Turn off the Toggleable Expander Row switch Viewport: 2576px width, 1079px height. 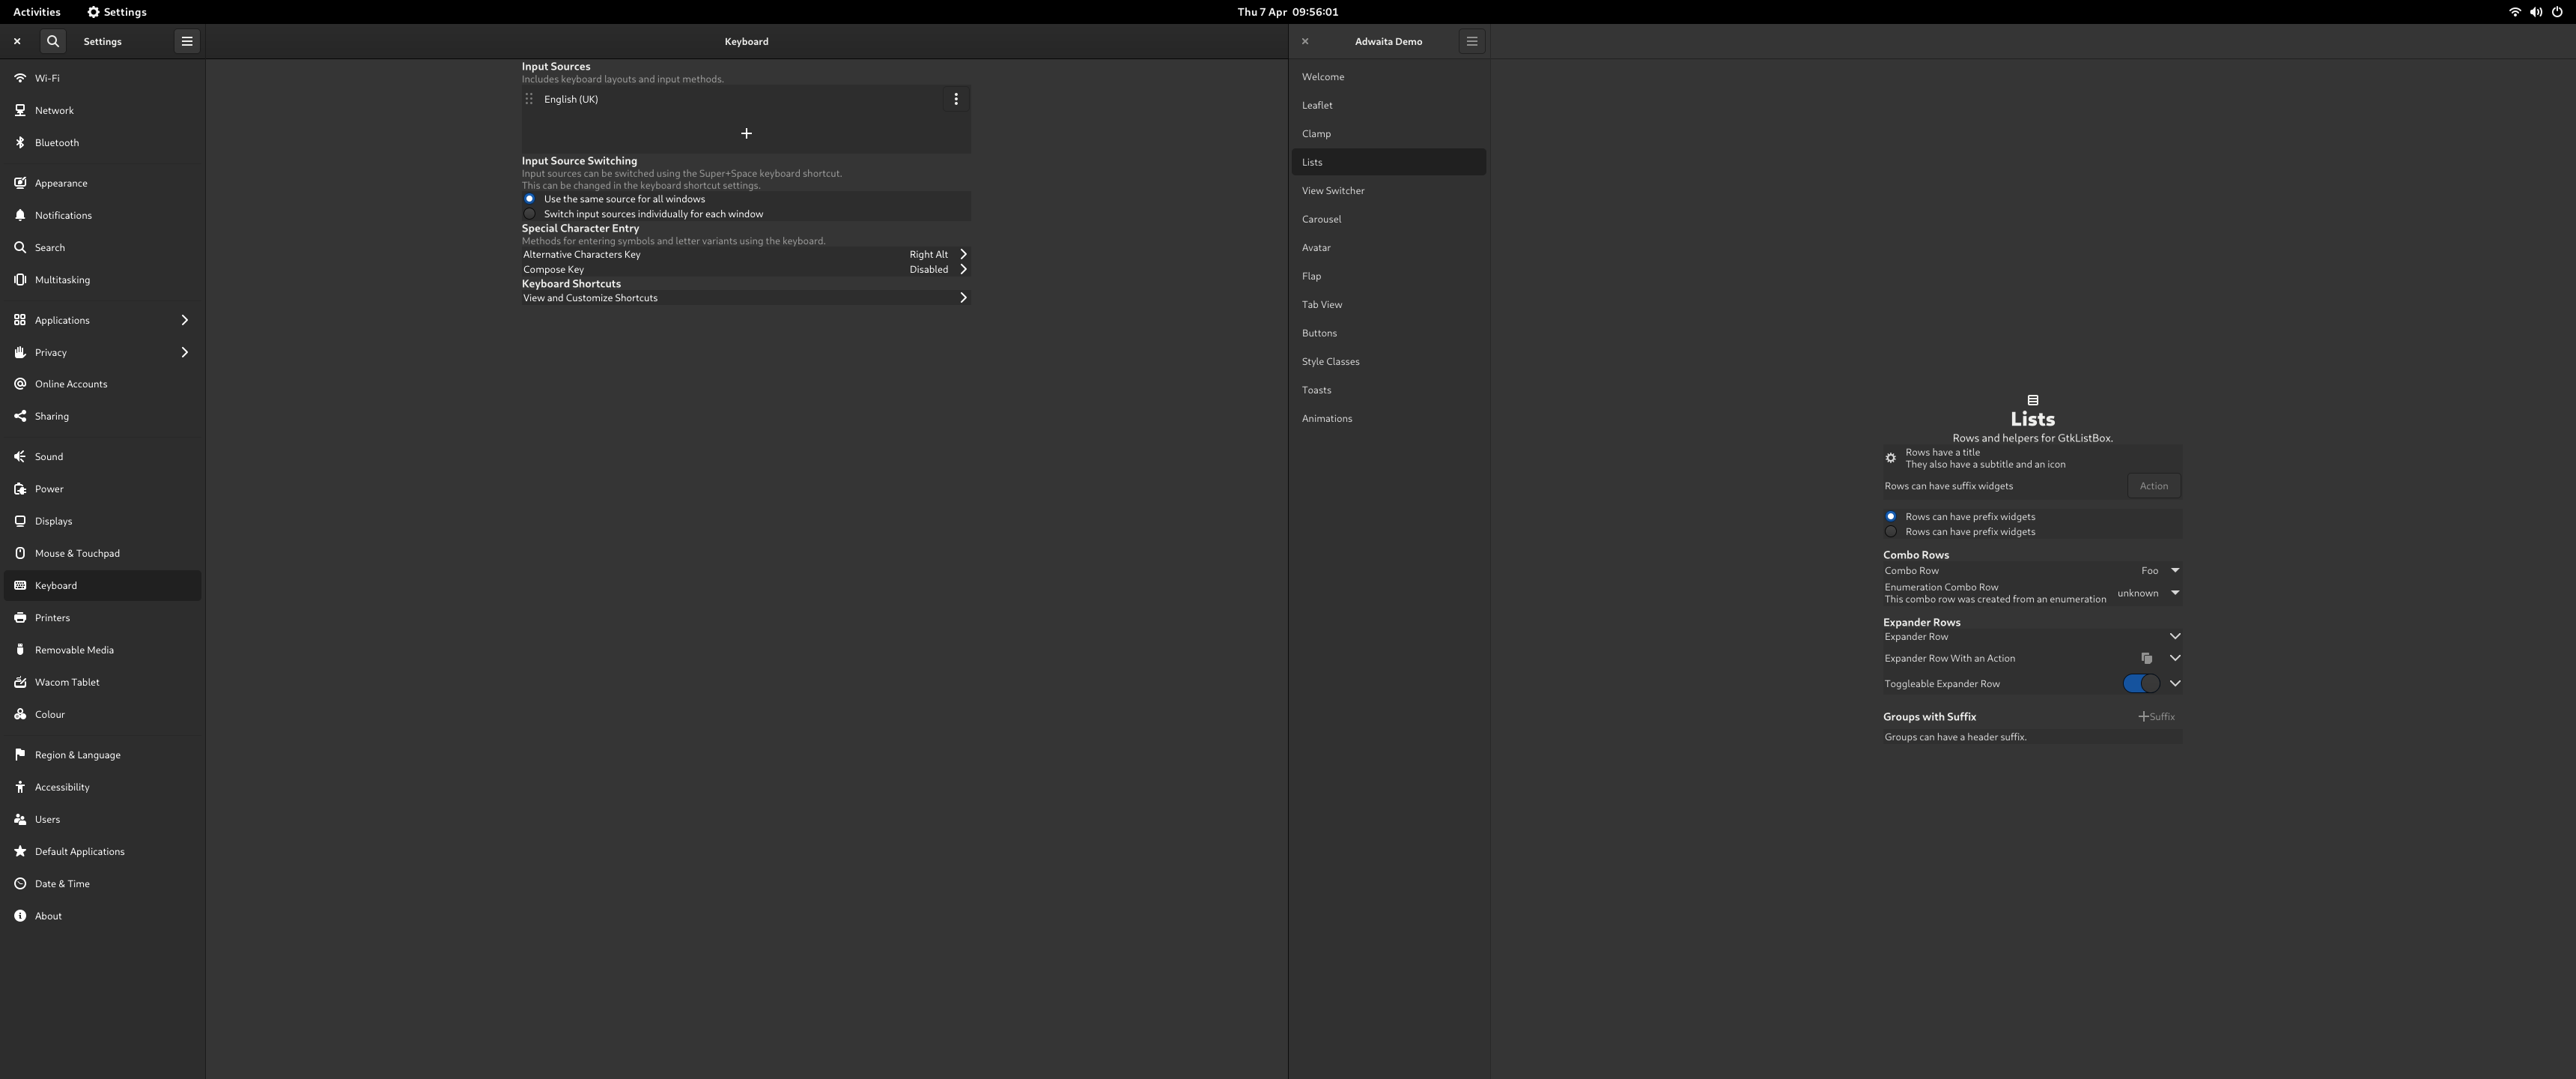pos(2141,683)
